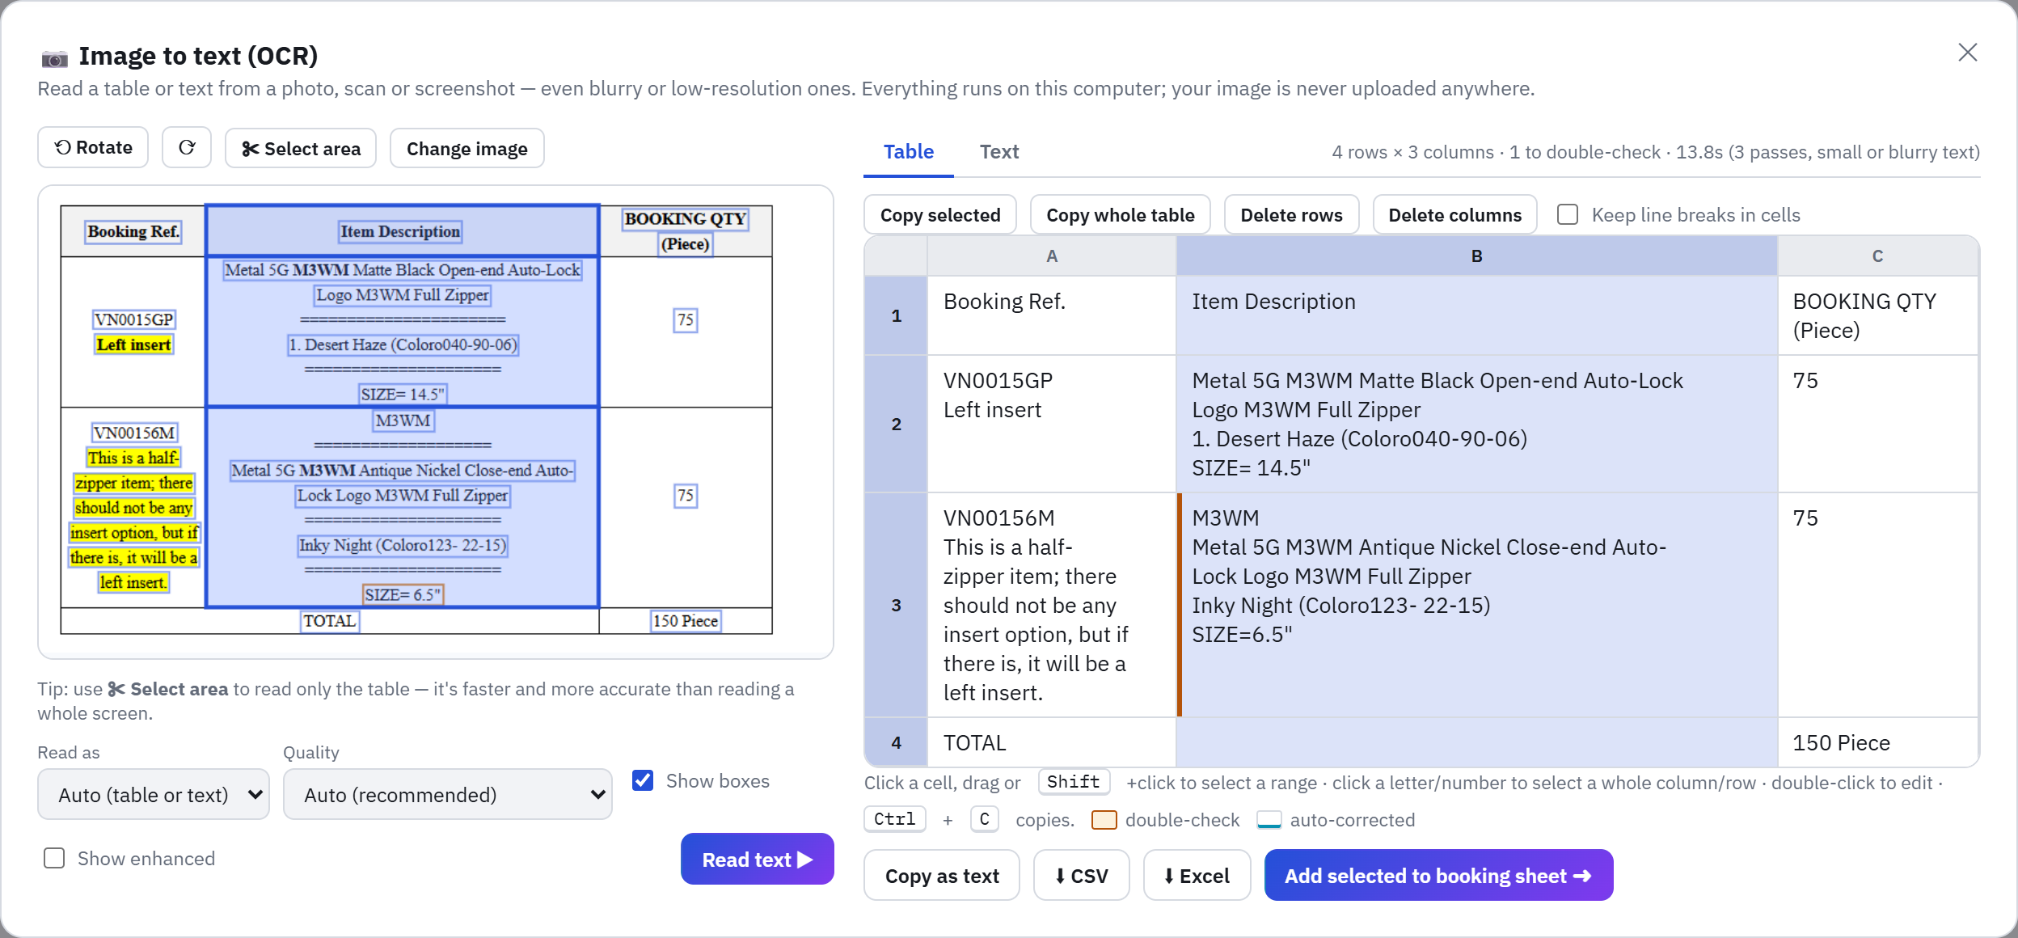Select row 1 by its number
The width and height of the screenshot is (2018, 938).
(896, 315)
